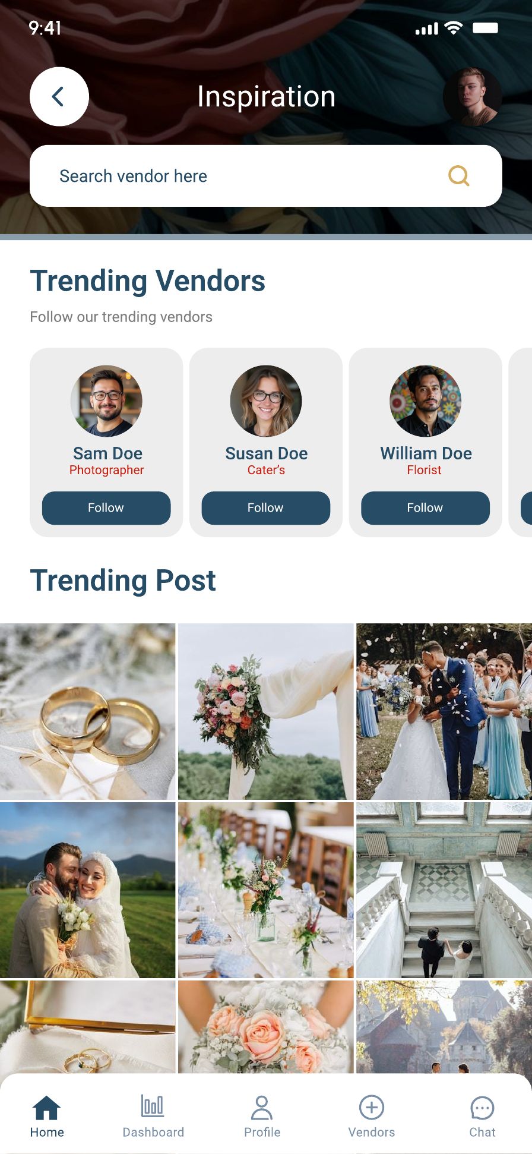The width and height of the screenshot is (532, 1154).
Task: View Sam Doe's profile photo
Action: pyautogui.click(x=106, y=401)
